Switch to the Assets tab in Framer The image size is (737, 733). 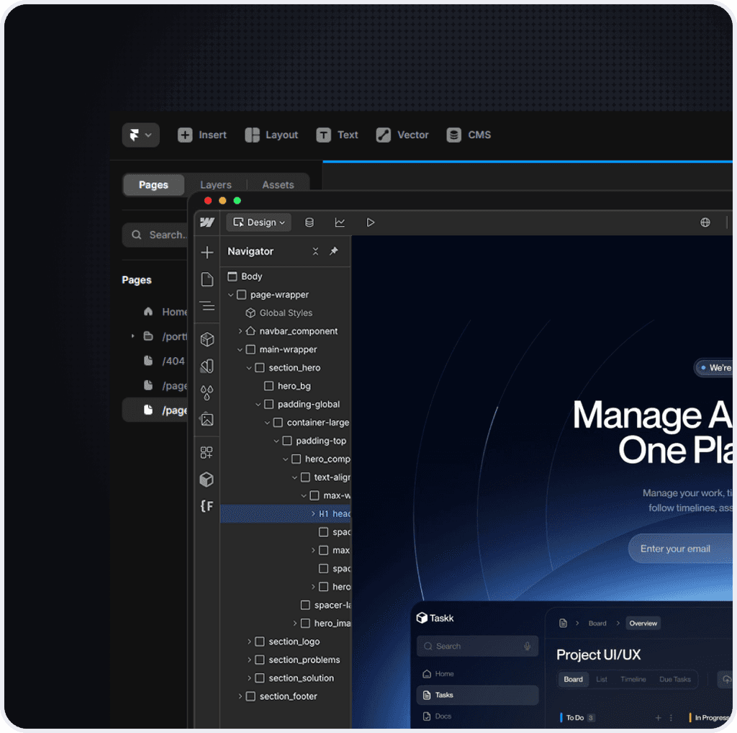tap(278, 185)
